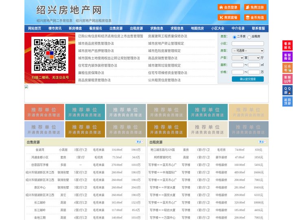This screenshot has height=220, width=293.
Task: Open the 金湖湾 sale listing
Action: (x=40, y=150)
